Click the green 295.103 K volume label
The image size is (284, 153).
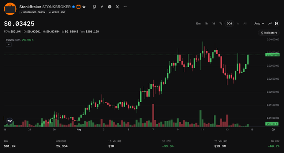(272, 124)
